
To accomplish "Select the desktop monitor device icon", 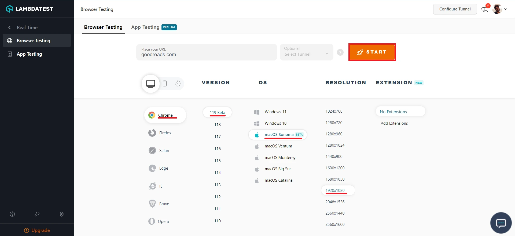I will 150,83.
